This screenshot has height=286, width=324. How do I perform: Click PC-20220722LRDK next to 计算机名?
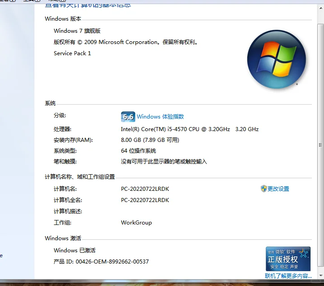point(145,189)
